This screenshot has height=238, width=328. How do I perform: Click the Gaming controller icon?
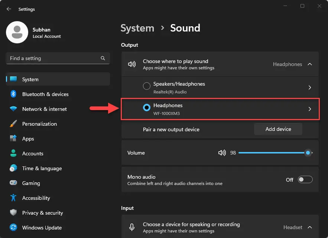[13, 183]
